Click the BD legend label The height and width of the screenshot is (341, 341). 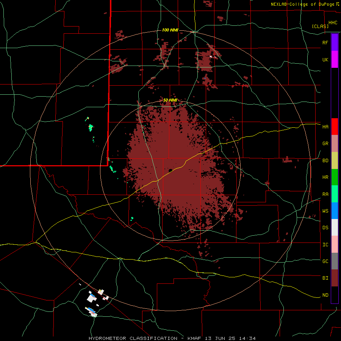pos(325,161)
